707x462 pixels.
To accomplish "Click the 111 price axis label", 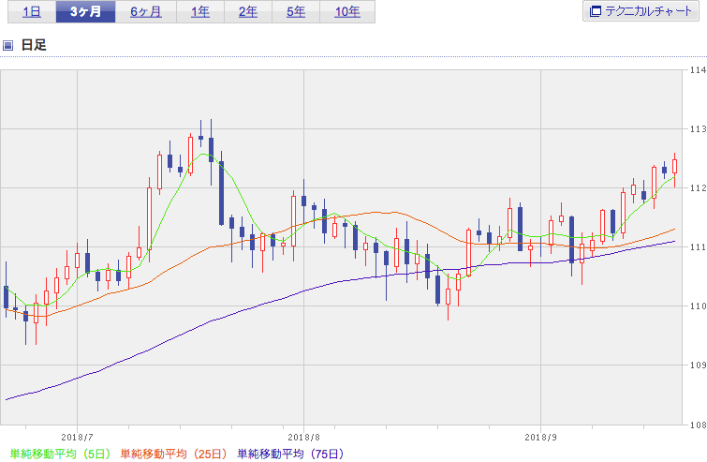I will pyautogui.click(x=698, y=247).
